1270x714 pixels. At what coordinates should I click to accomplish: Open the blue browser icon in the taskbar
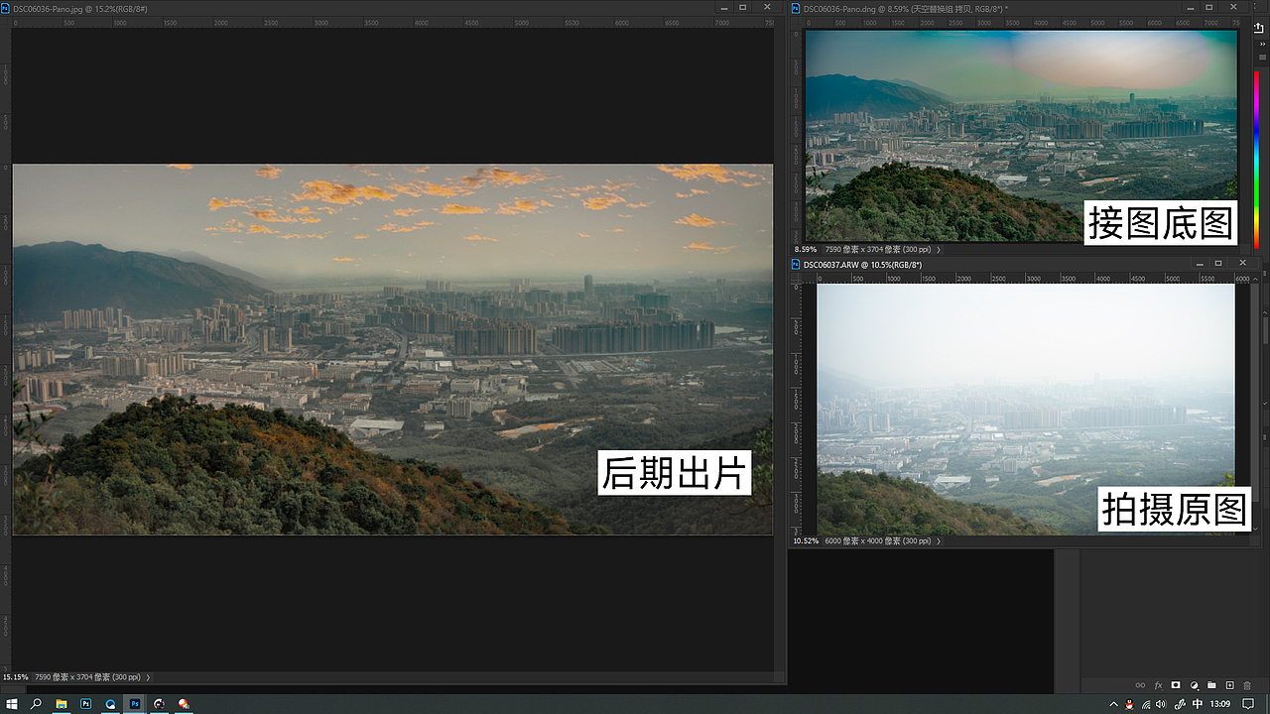pos(110,704)
